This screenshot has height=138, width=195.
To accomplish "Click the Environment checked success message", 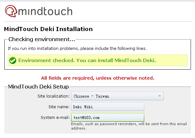I will point(87,60).
